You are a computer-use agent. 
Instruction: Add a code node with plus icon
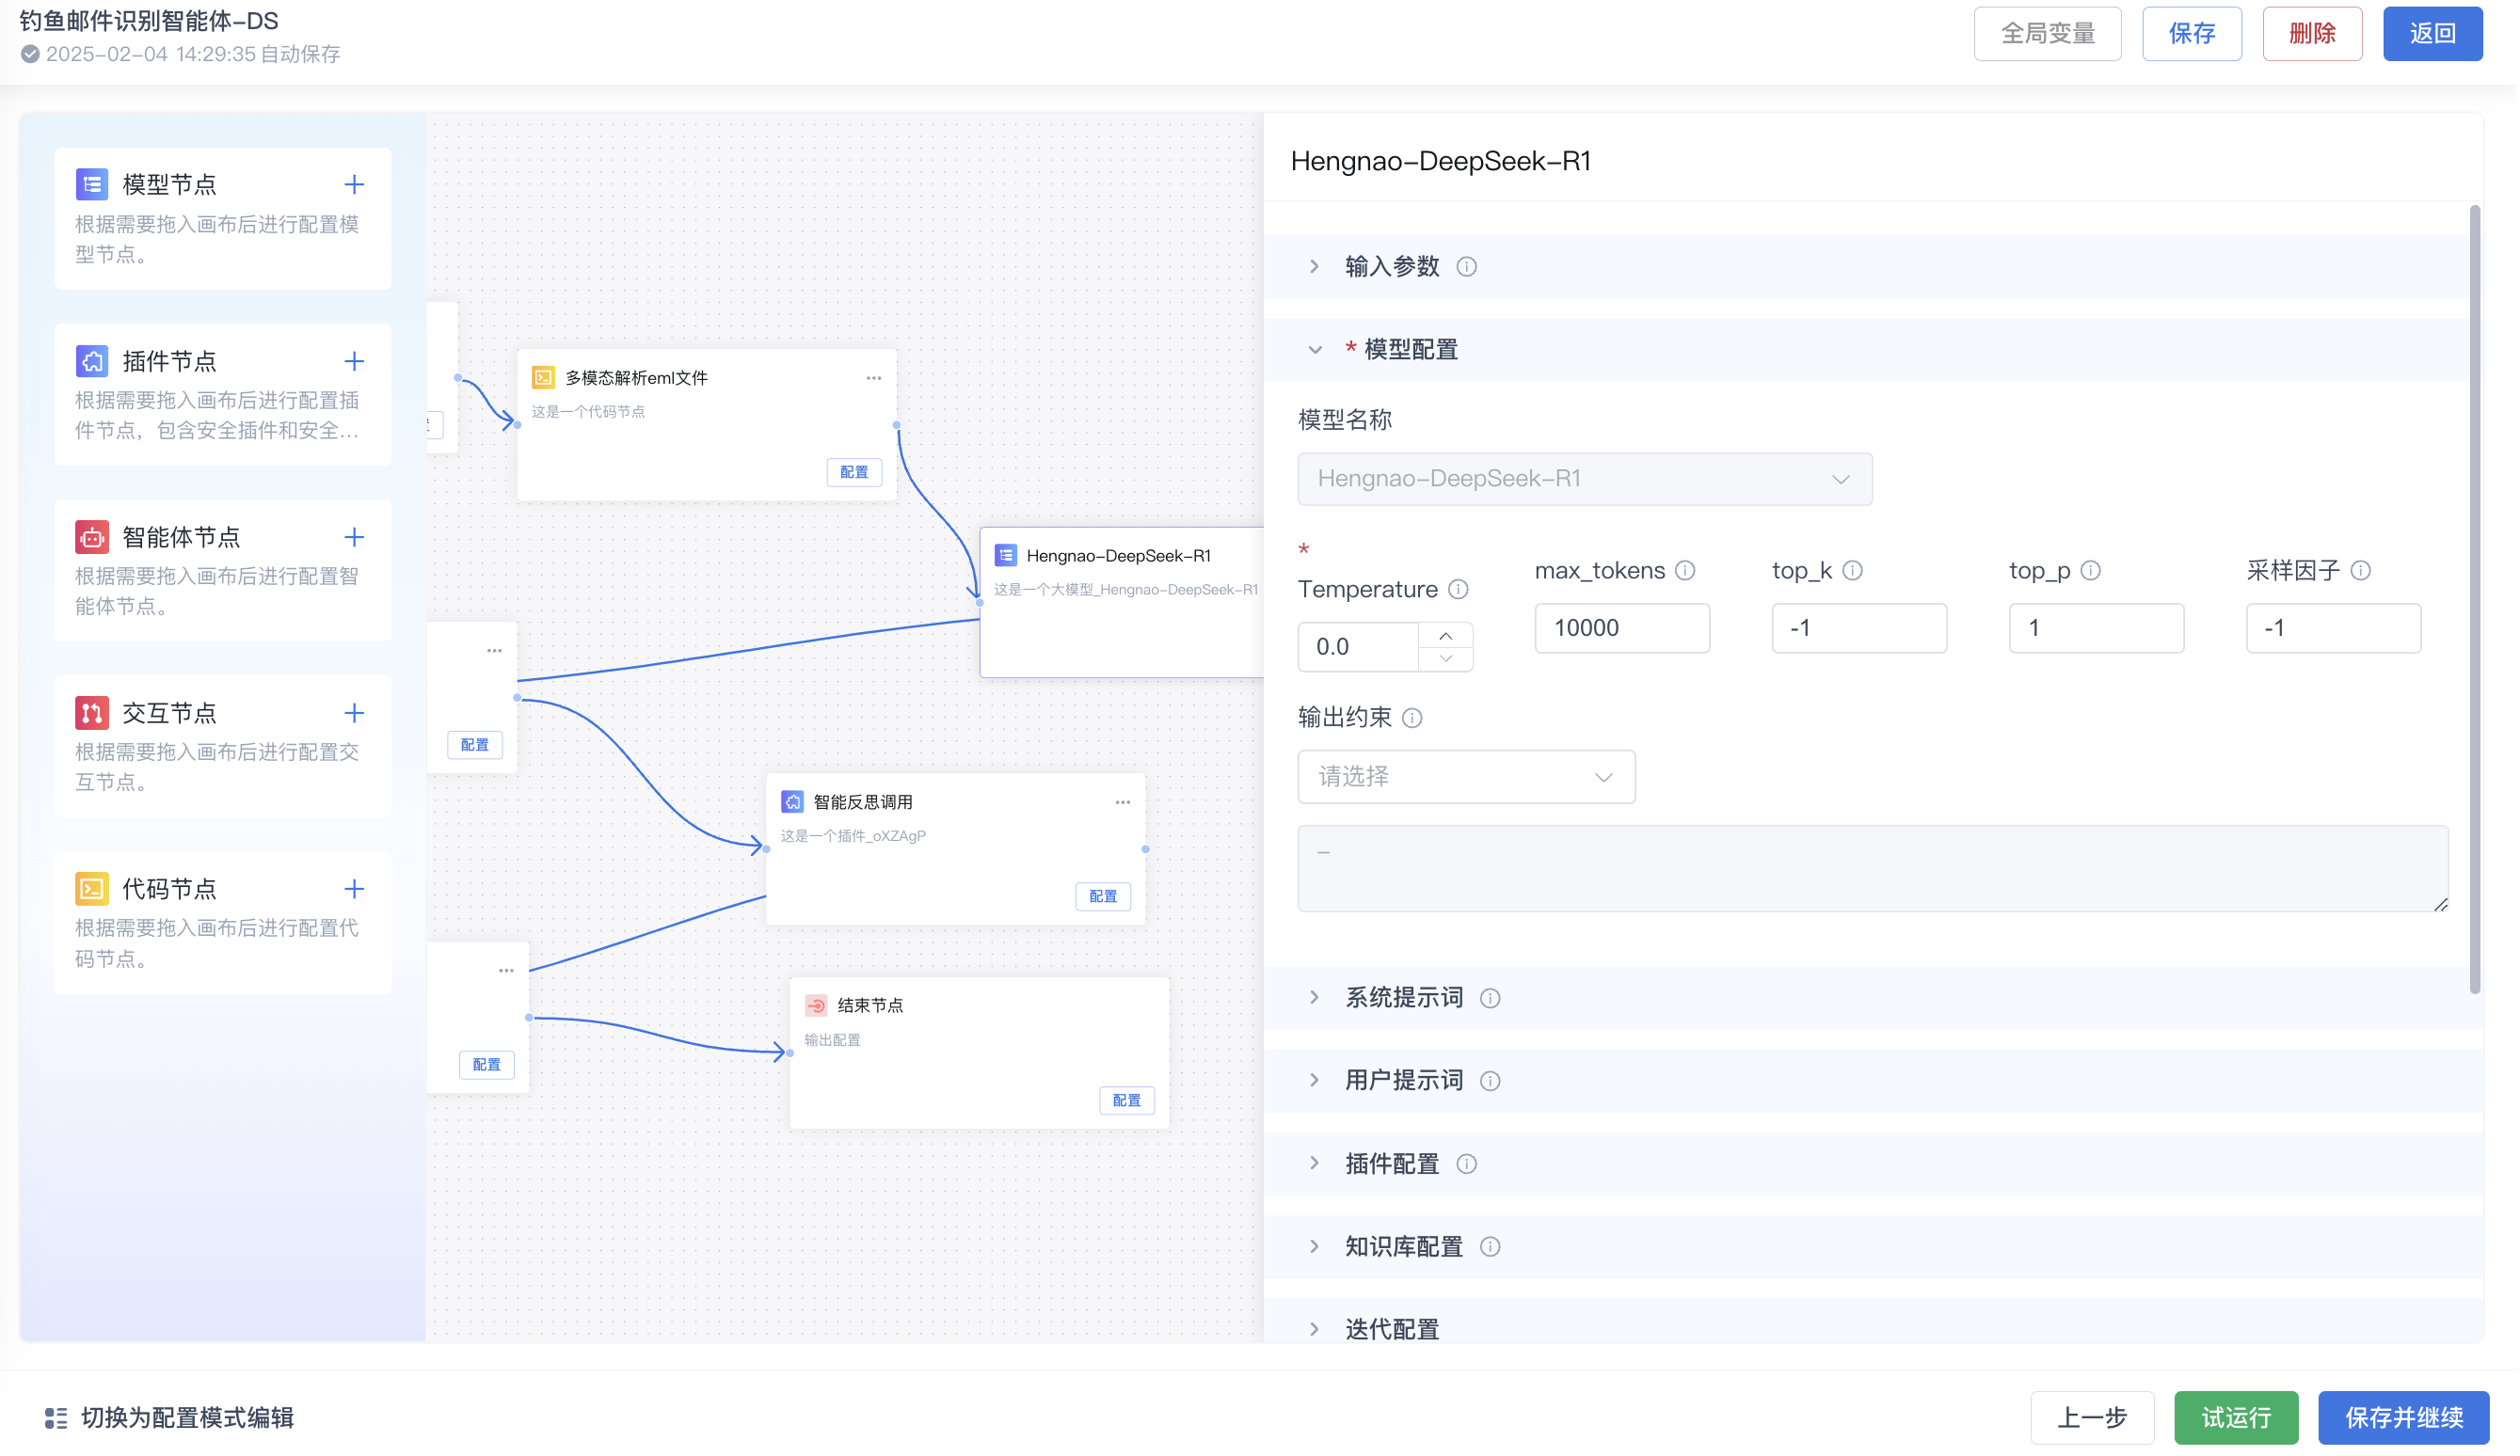(354, 890)
